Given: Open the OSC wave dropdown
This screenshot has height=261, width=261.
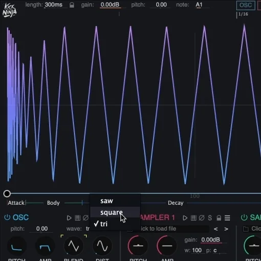Looking at the screenshot, I should pos(88,229).
